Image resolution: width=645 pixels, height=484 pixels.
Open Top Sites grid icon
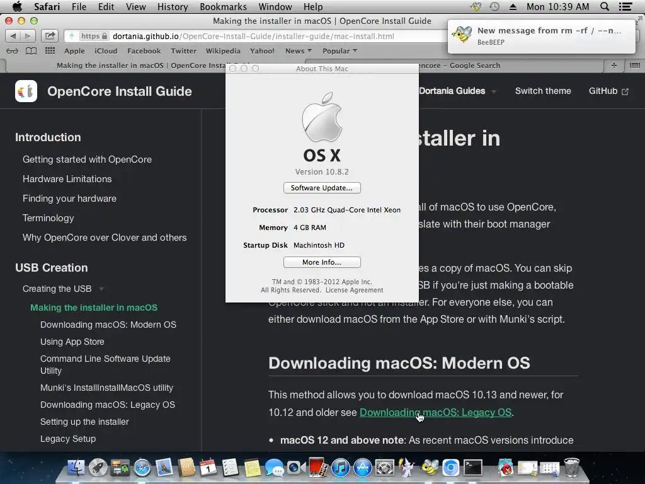click(x=50, y=51)
